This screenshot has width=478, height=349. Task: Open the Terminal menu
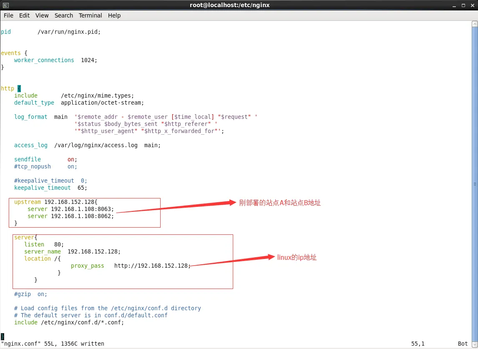(90, 15)
